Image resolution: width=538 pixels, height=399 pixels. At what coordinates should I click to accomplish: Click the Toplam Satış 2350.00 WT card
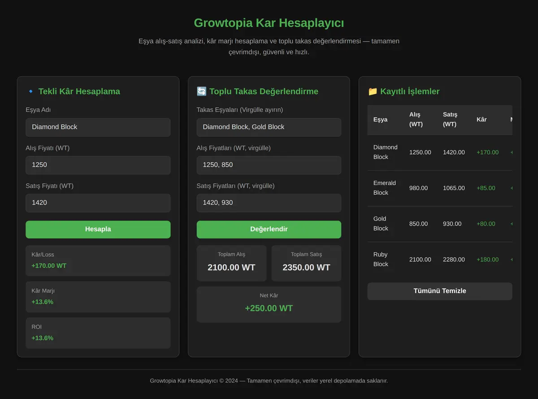point(306,263)
